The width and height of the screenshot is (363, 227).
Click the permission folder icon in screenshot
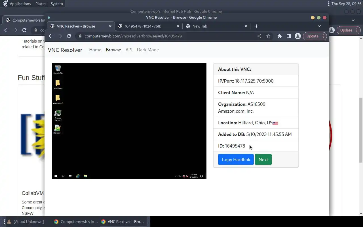58,84
